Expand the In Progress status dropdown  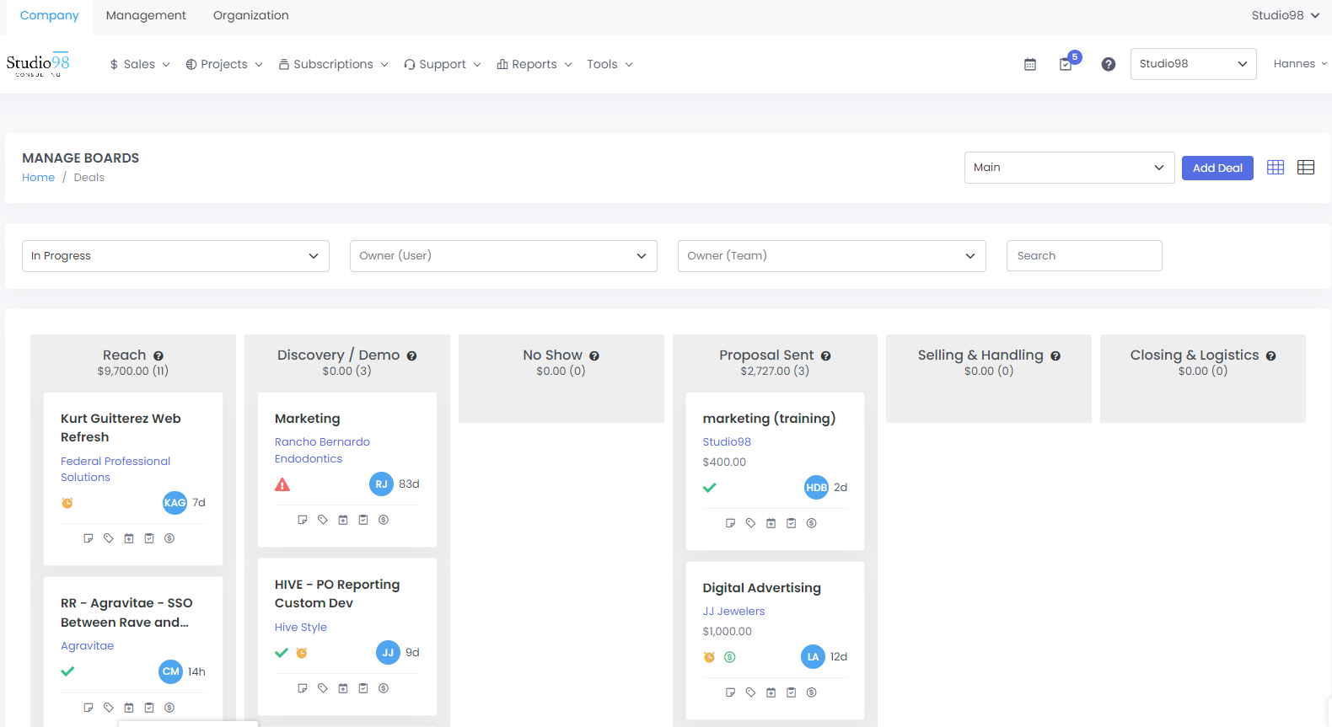[175, 256]
